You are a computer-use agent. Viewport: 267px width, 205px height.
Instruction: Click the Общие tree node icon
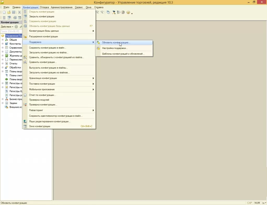tap(7, 40)
